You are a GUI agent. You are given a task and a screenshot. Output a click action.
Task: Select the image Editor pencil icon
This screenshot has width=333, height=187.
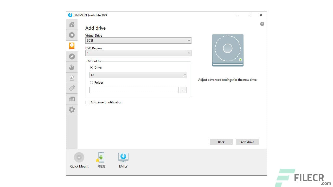tap(72, 56)
